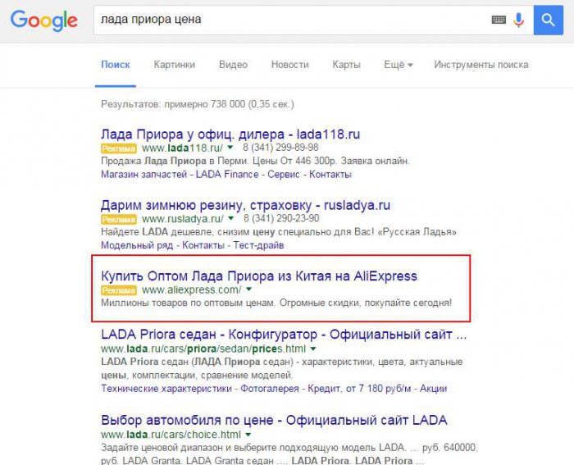Open the Акции sitelink

point(434,389)
